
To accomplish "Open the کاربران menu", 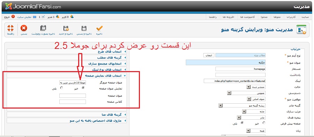I will (291, 17).
